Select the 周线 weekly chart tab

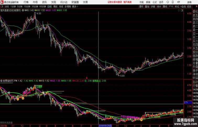(x=55, y=7)
